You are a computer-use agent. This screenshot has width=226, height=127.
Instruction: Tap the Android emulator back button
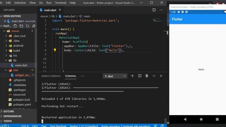(x=185, y=119)
